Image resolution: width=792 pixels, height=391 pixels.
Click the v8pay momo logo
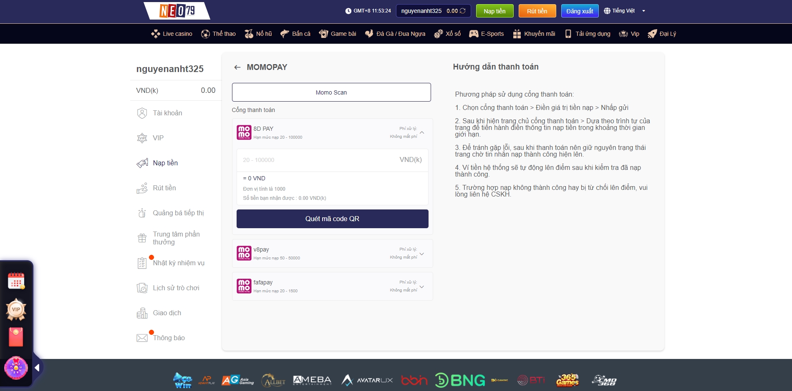click(x=244, y=253)
